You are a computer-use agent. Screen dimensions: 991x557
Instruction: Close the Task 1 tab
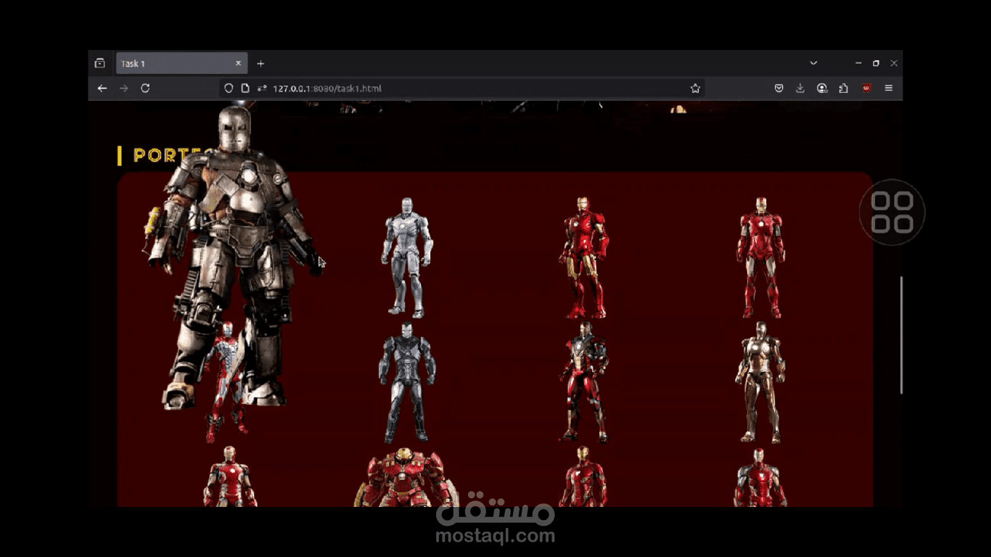(238, 64)
